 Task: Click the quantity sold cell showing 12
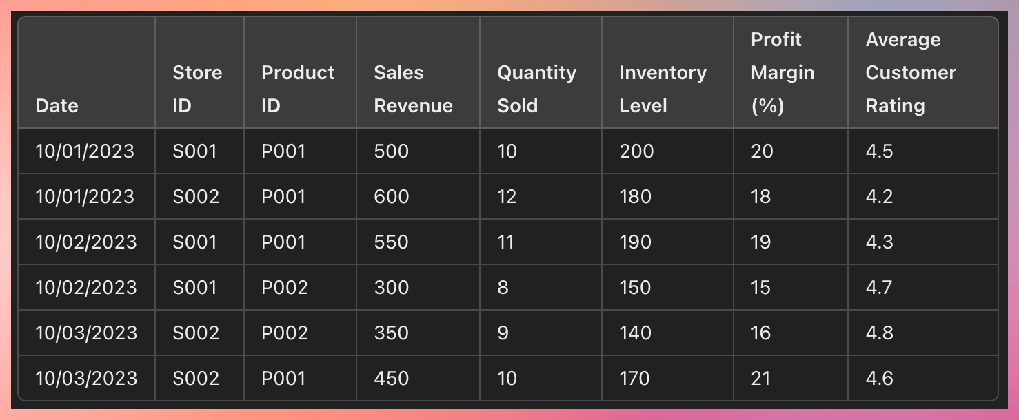click(x=507, y=197)
